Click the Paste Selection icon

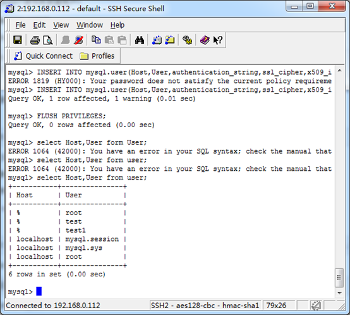click(x=122, y=40)
